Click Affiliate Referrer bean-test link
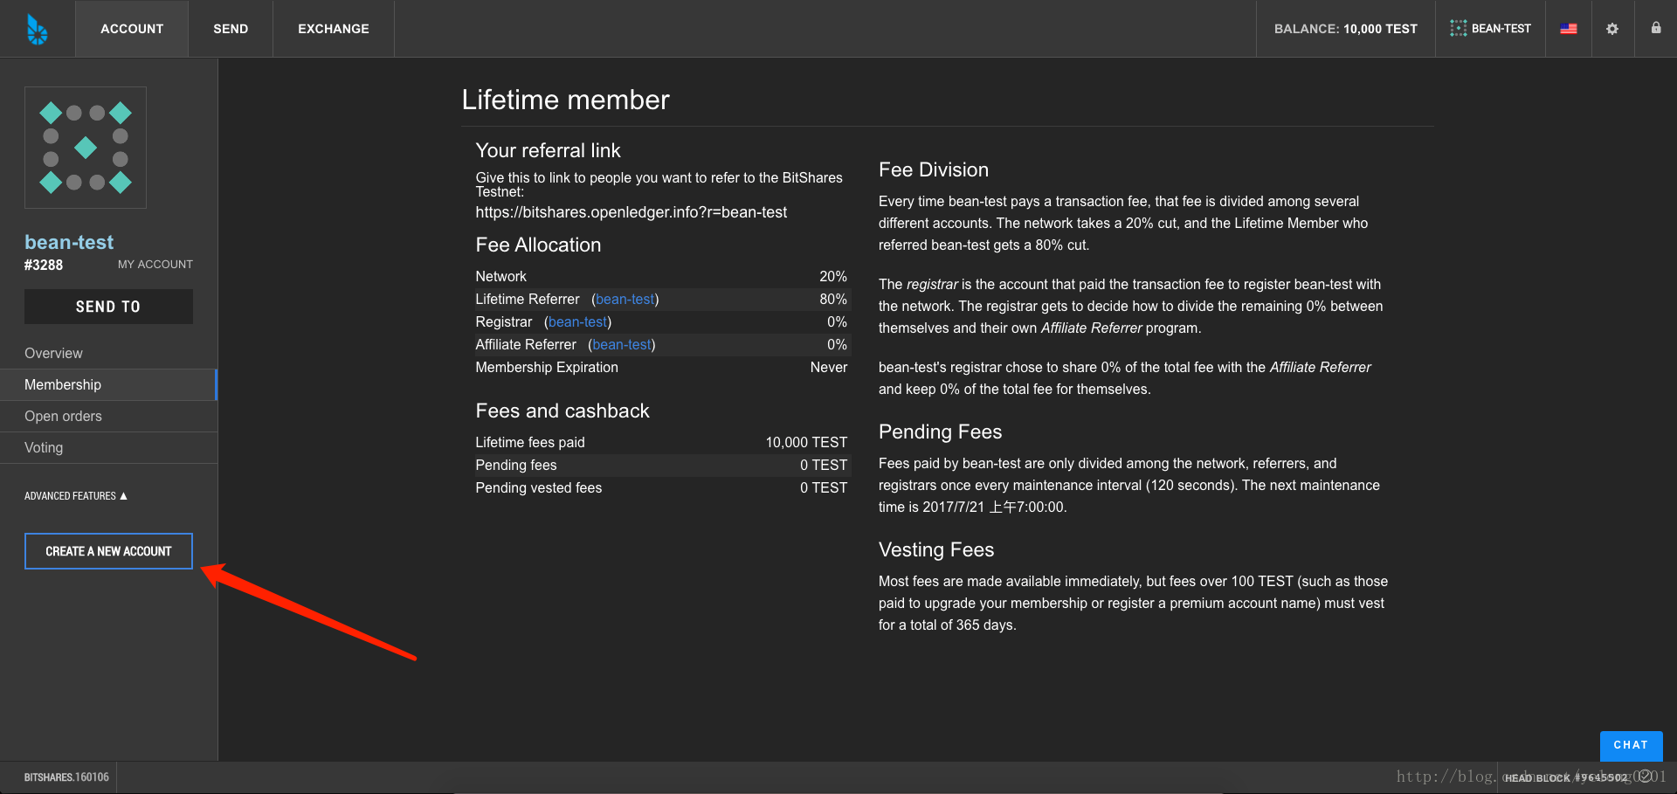The height and width of the screenshot is (794, 1677). [x=622, y=344]
